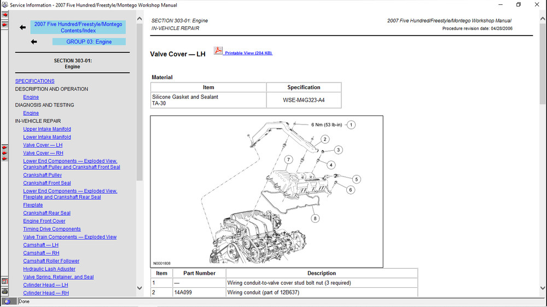Screen dimensions: 547x307
Task: Open Crankshaft Pulley and Front Seal exploded view
Action: click(72, 164)
